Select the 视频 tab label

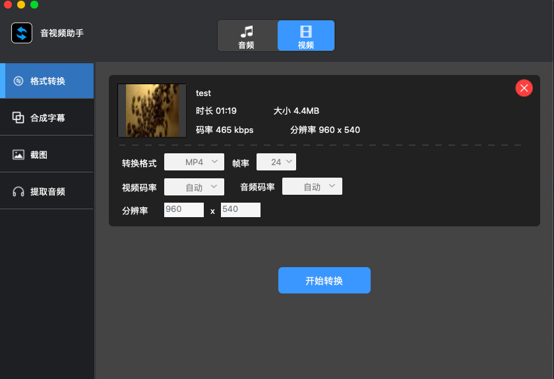pyautogui.click(x=306, y=45)
